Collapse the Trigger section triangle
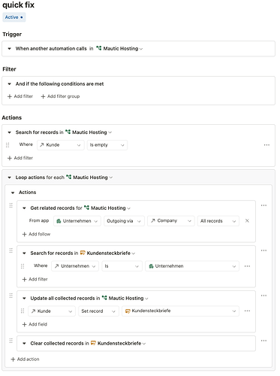 10,49
